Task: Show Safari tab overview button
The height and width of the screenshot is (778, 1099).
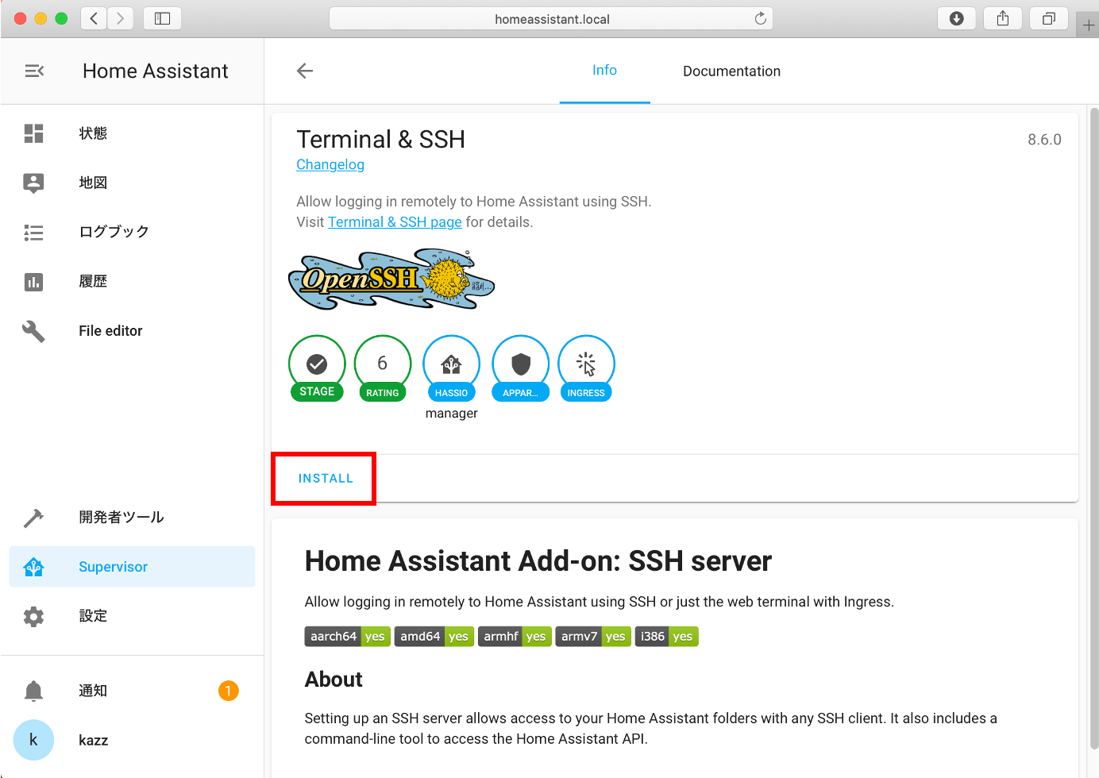Action: (1049, 18)
